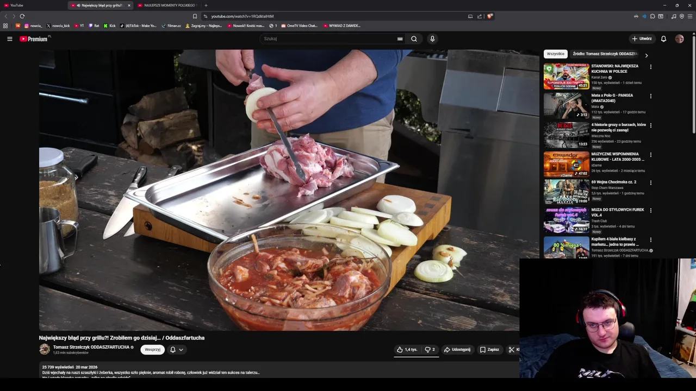The width and height of the screenshot is (696, 391).
Task: Open the extensions puzzle icon
Action: pos(652,16)
